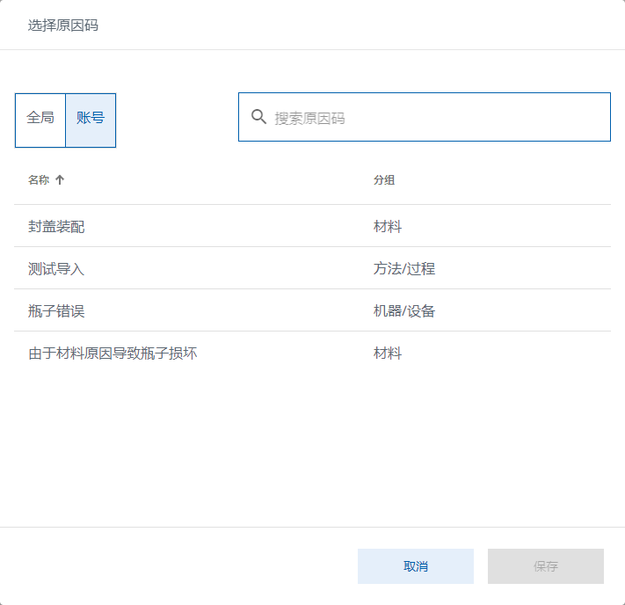Select the 账号 tab
Screen dimensions: 625x605
tap(91, 120)
